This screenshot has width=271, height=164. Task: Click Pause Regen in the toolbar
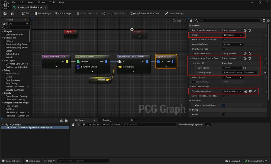[43, 13]
